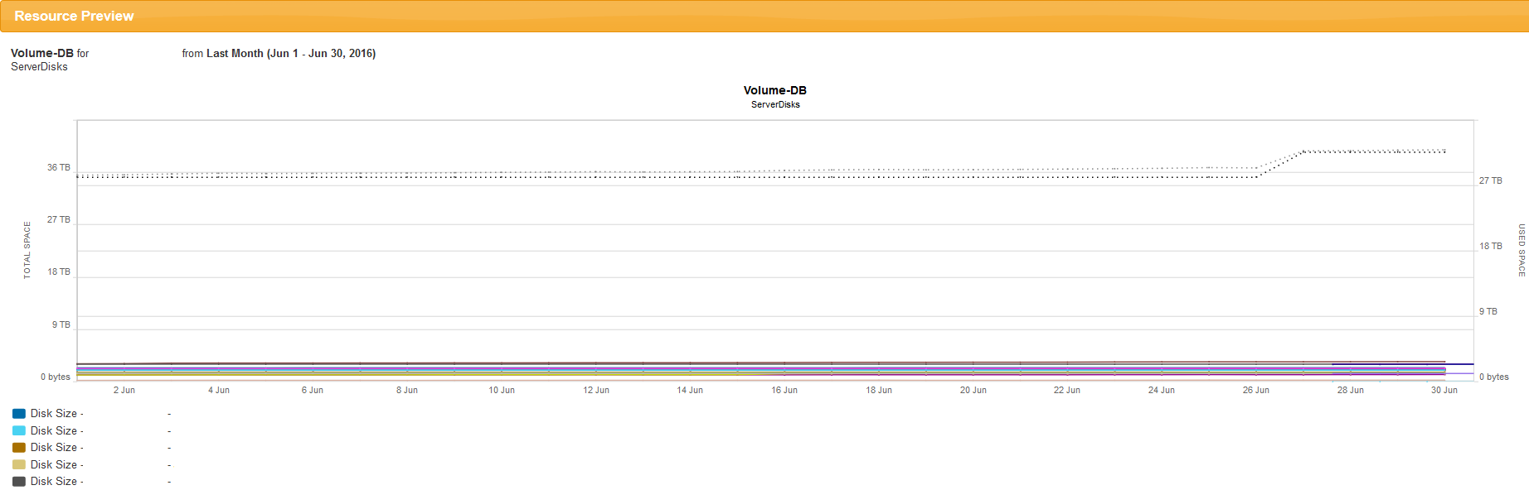The width and height of the screenshot is (1529, 490).
Task: Click the 0 bytes tick on TOTAL SPACE axis
Action: coord(56,377)
